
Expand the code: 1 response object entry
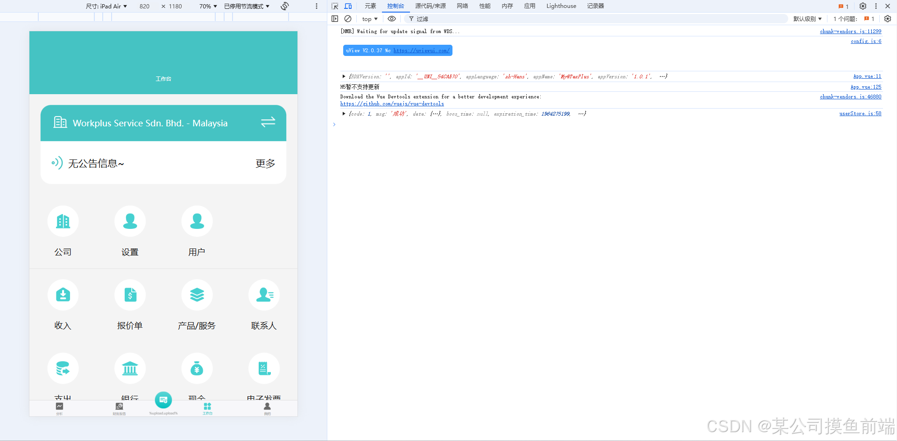pyautogui.click(x=344, y=114)
